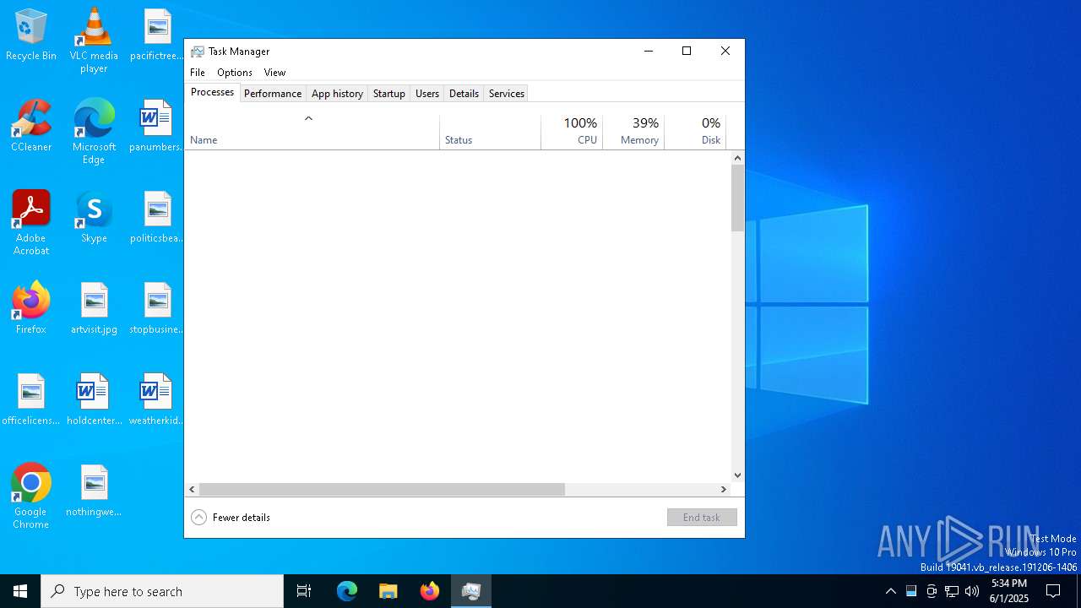Open Firefox from the taskbar
The image size is (1081, 608).
(x=429, y=591)
